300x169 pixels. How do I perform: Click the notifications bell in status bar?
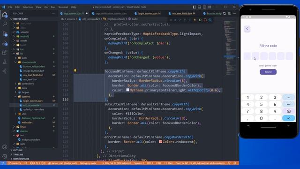[235, 163]
